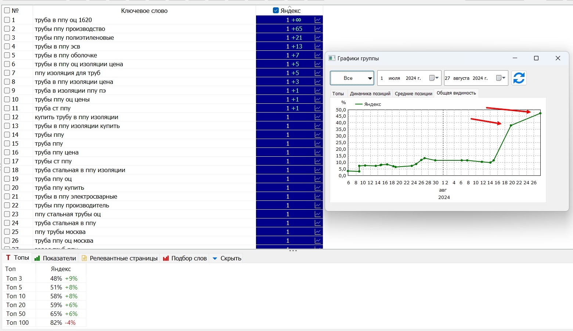
Task: Open chart icon for 'трубы ппу' row 14
Action: pos(318,135)
